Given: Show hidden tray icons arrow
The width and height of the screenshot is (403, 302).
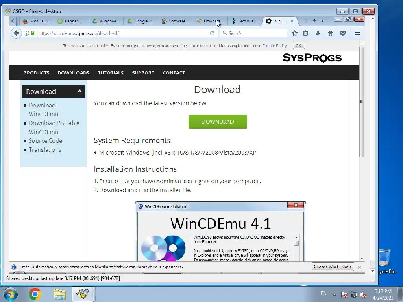Looking at the screenshot, I should [335, 295].
